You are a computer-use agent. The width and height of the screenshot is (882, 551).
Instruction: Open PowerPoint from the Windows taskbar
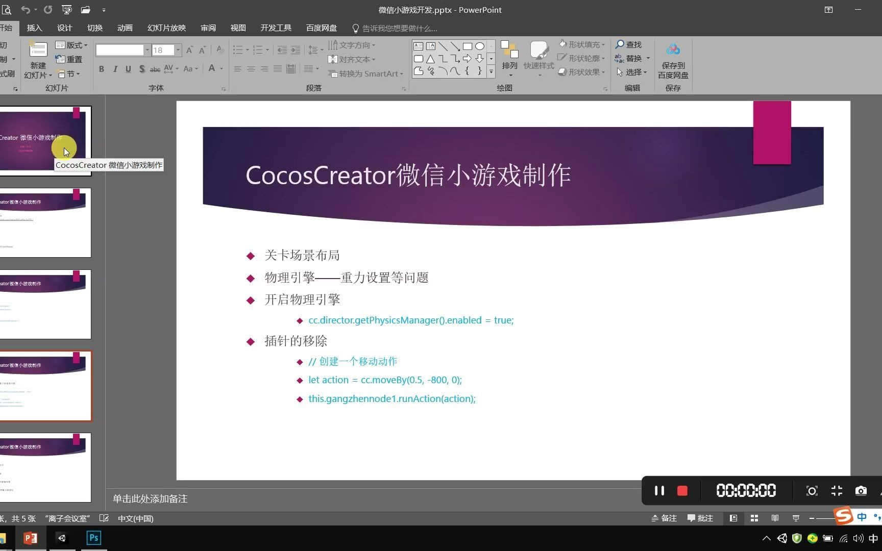pyautogui.click(x=31, y=538)
